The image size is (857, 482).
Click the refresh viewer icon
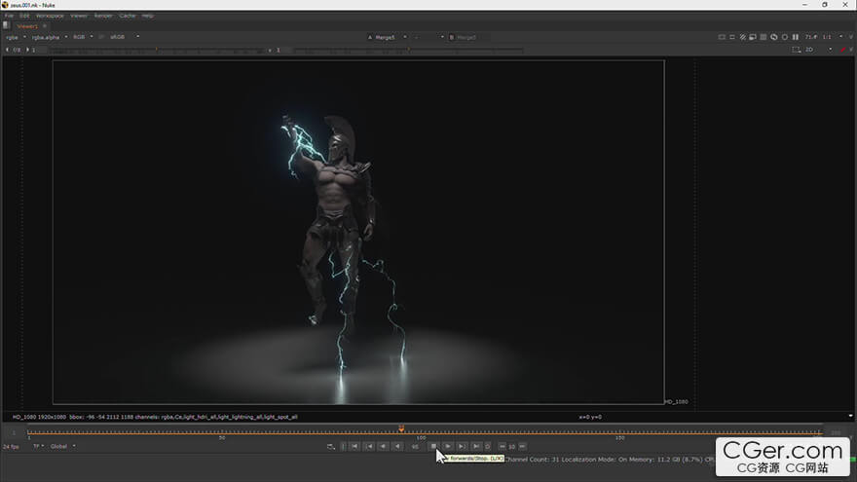pyautogui.click(x=774, y=37)
